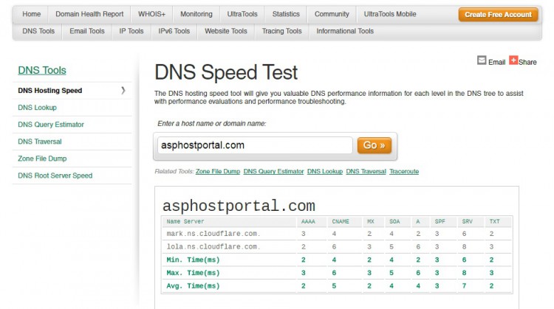Click the asphostportal.com results heading
The height and width of the screenshot is (309, 554).
click(239, 206)
